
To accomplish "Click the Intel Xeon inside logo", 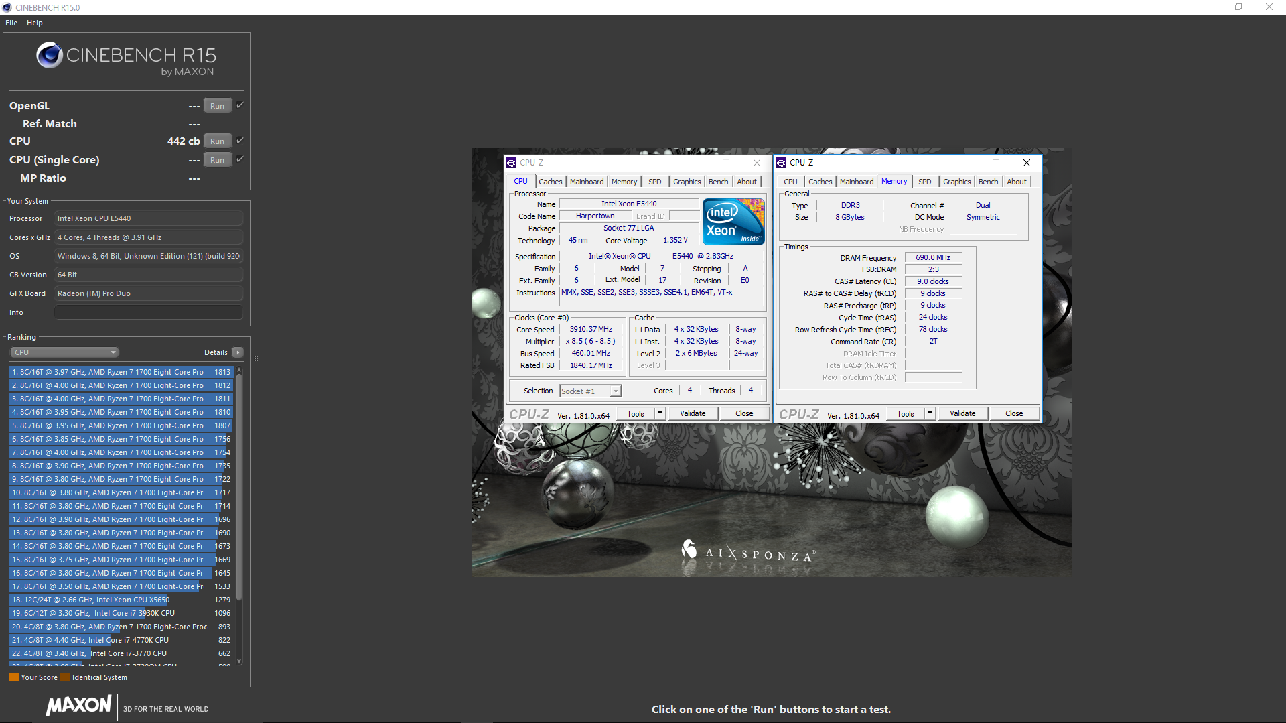I will 733,222.
